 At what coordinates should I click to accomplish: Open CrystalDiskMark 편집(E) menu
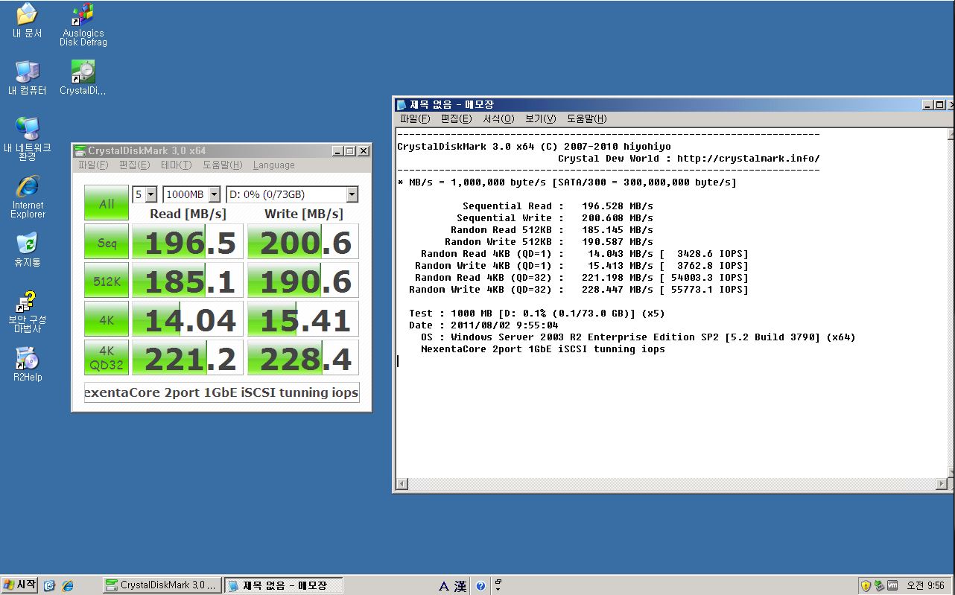[x=134, y=165]
